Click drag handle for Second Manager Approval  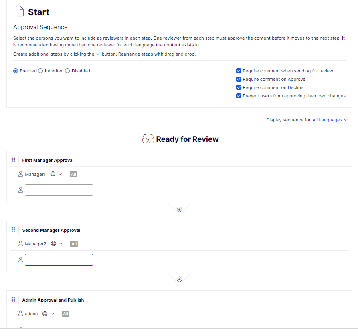click(13, 230)
